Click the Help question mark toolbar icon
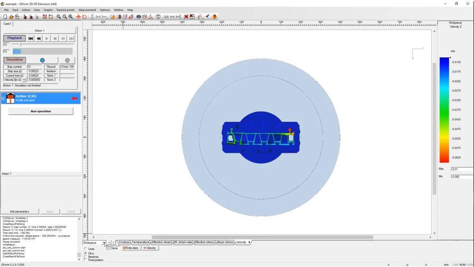Viewport: 474px width, 267px height. [214, 17]
